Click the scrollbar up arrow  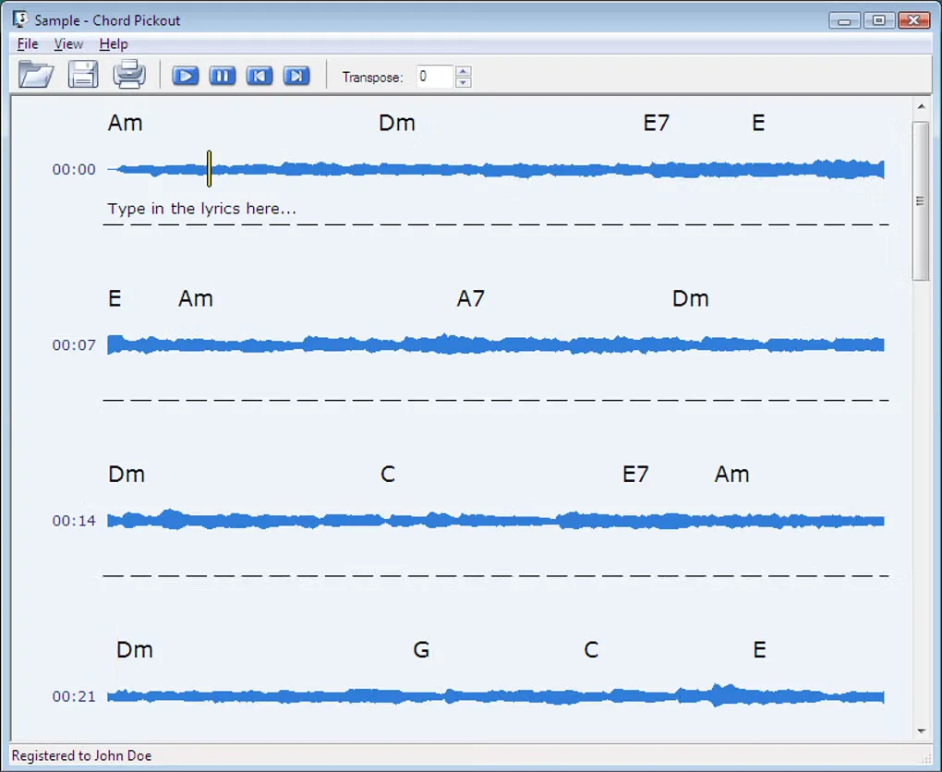(x=921, y=106)
